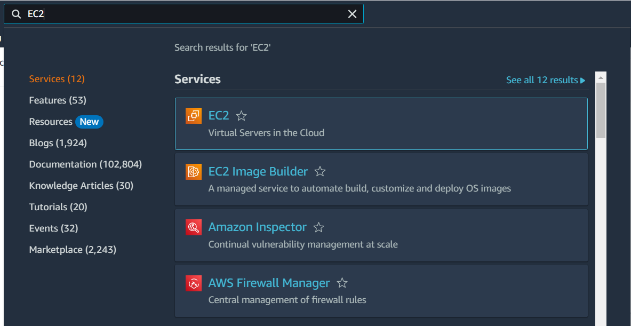Image resolution: width=631 pixels, height=326 pixels.
Task: Star AWS Firewall Manager
Action: (x=341, y=283)
